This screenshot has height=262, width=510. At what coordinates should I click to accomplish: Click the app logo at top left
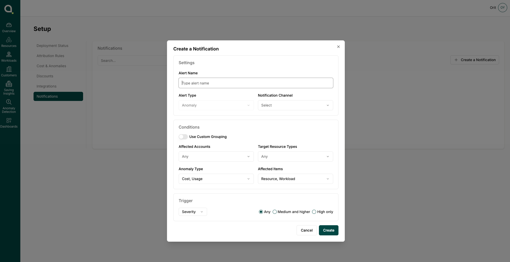coord(9,9)
